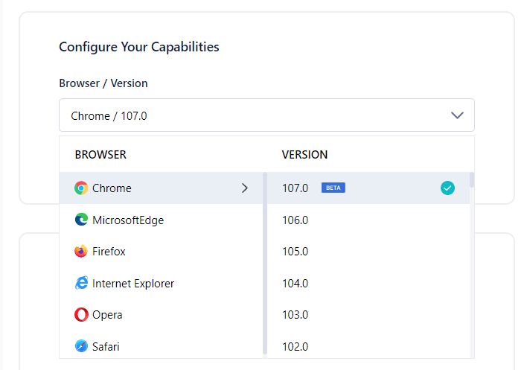Image resolution: width=527 pixels, height=370 pixels.
Task: Click the browser list scrollbar
Action: pyautogui.click(x=265, y=263)
